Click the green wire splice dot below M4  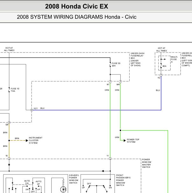tap(120, 130)
